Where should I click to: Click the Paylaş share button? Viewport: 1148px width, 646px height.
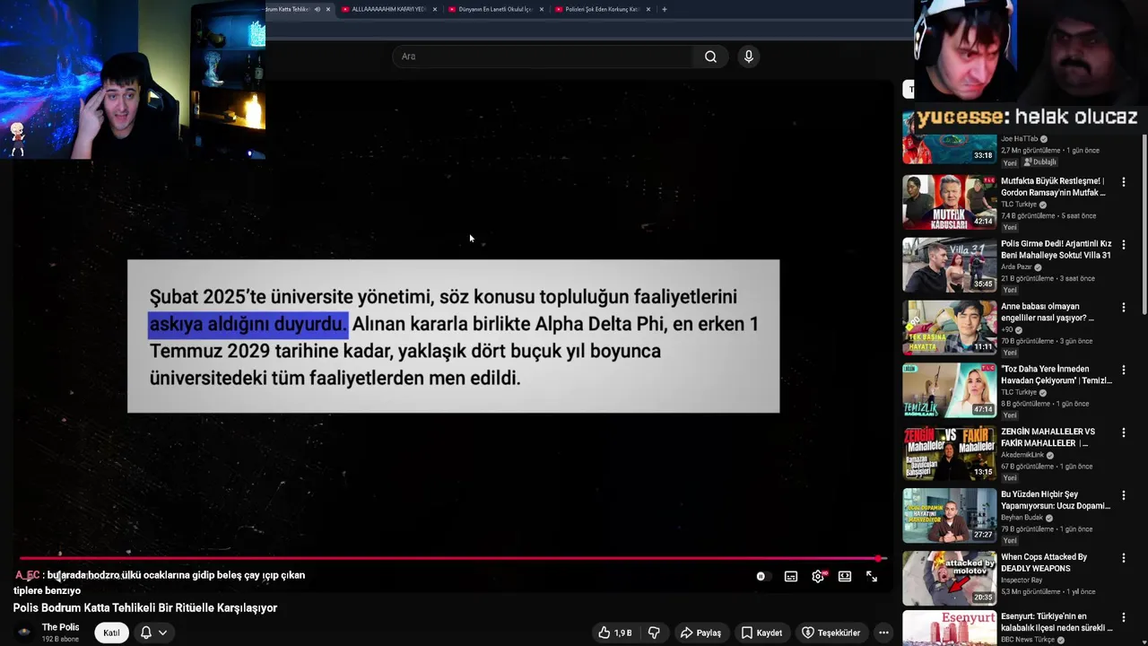(x=700, y=633)
